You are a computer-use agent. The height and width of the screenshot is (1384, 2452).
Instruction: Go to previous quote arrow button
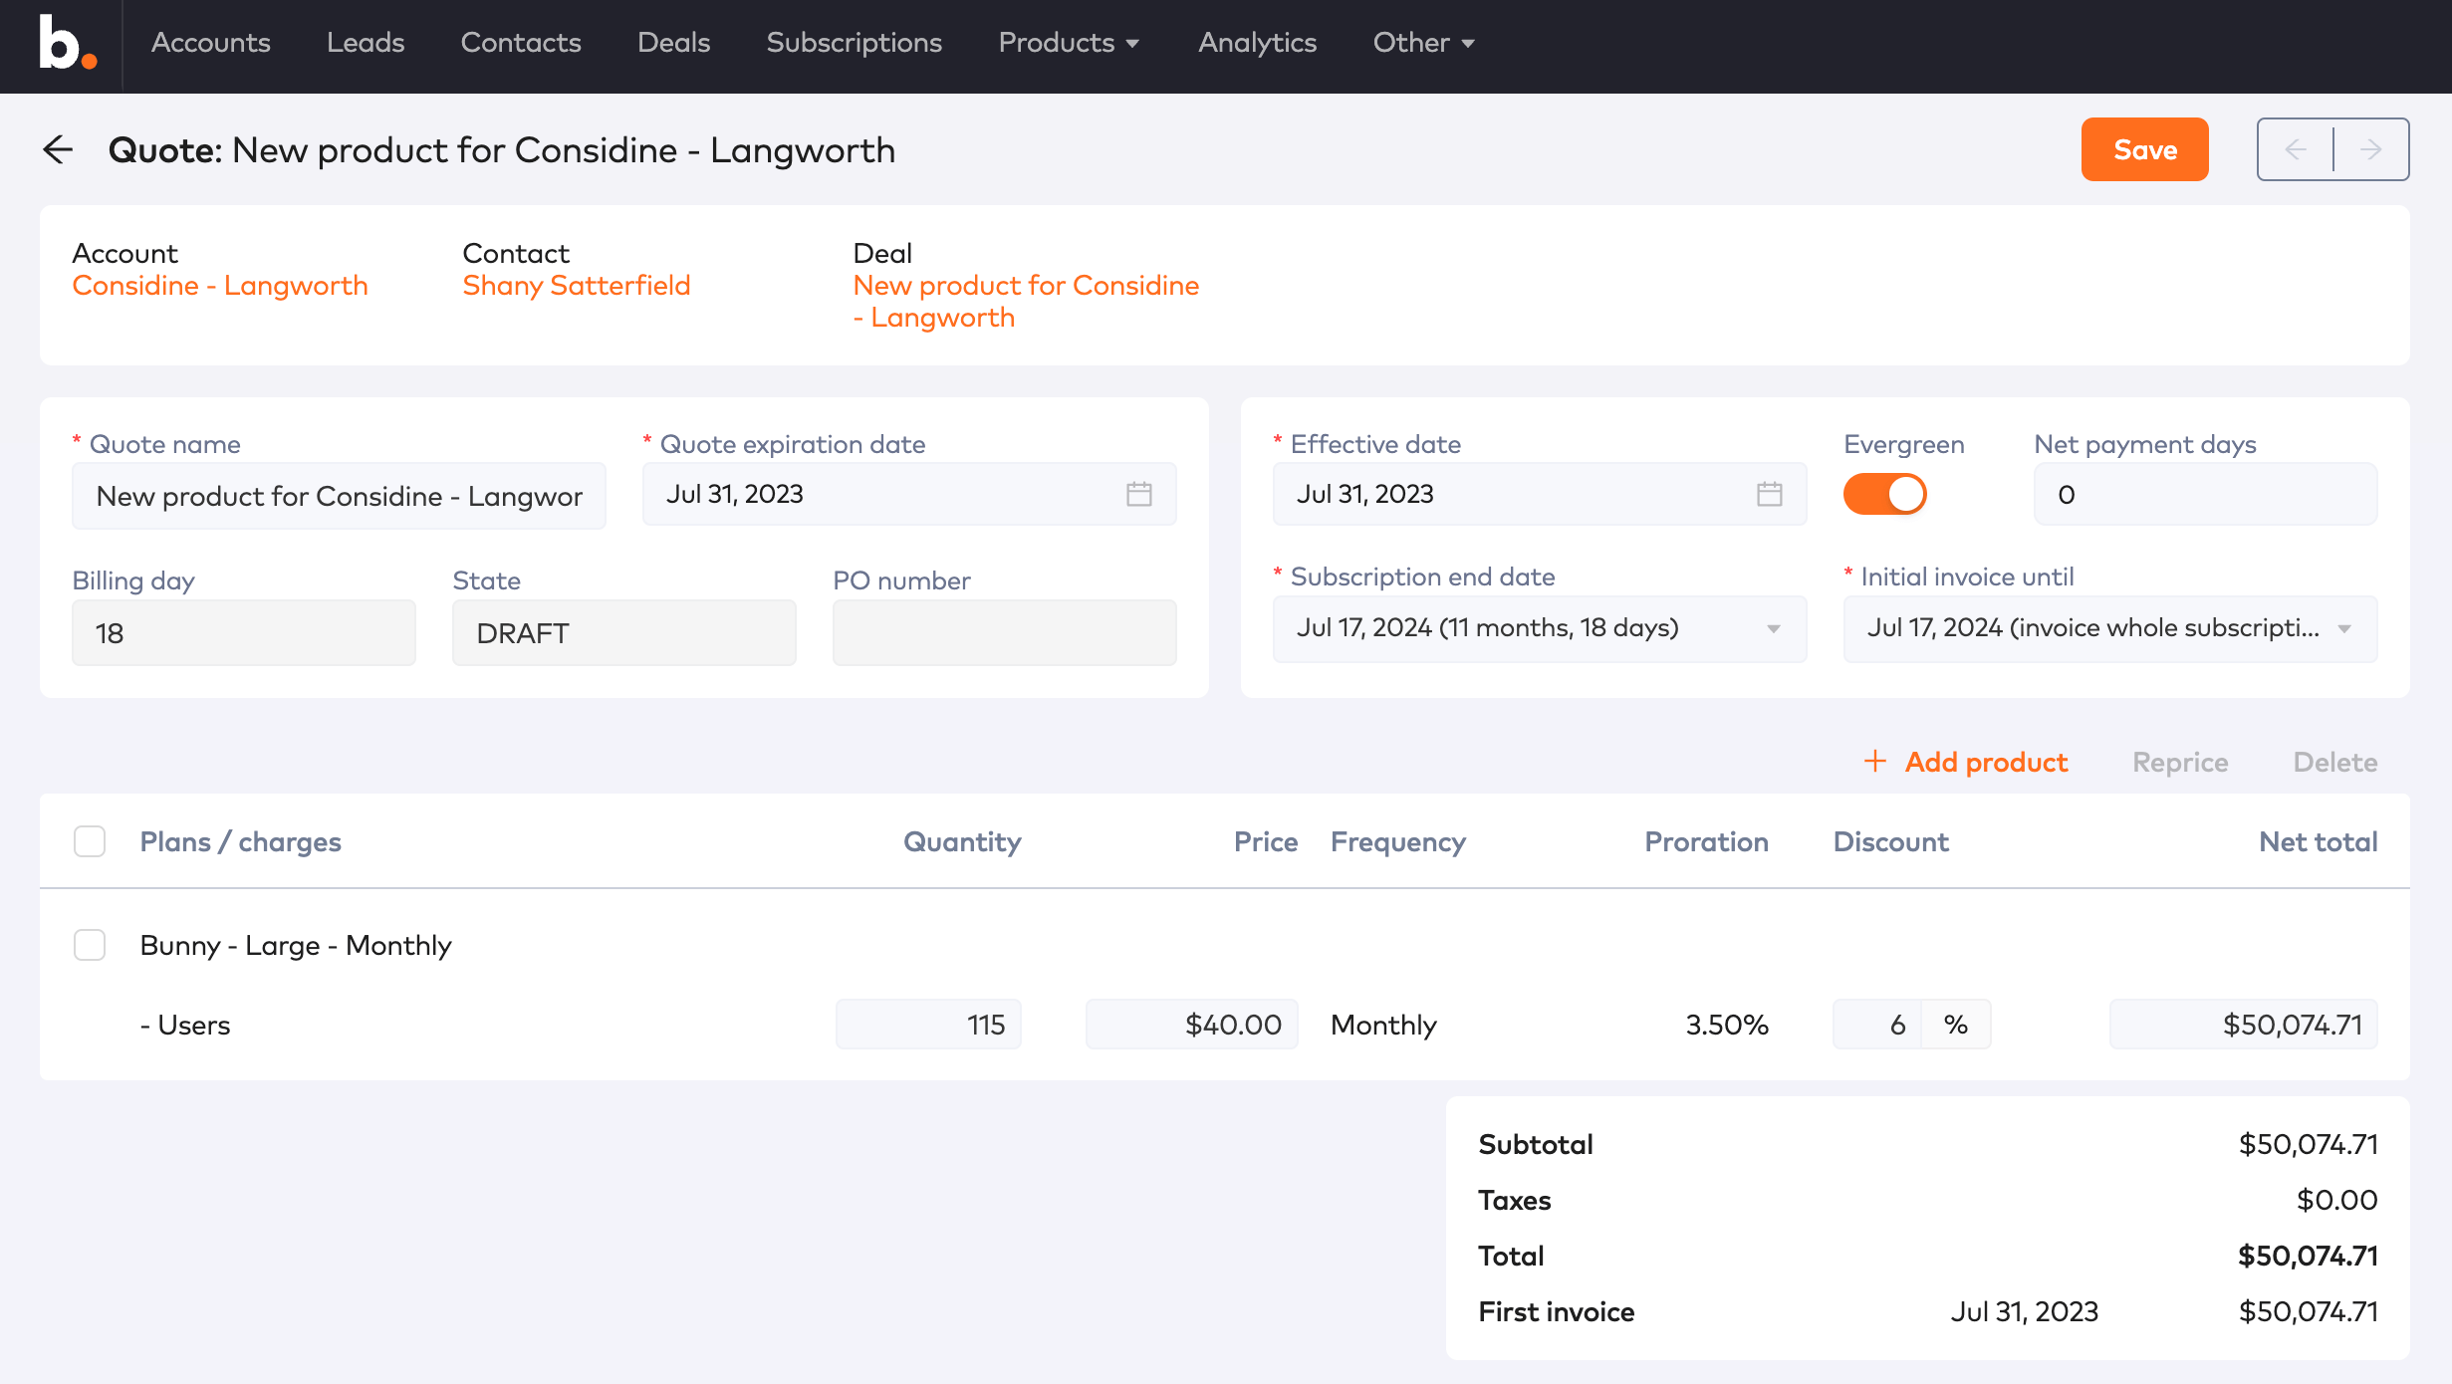click(2296, 149)
